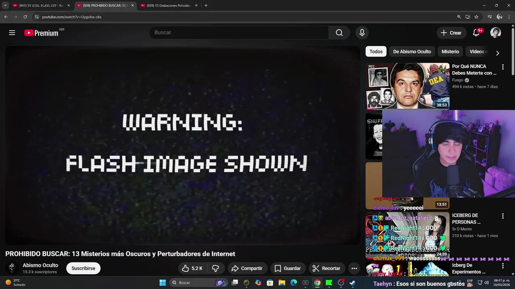Open the Abismo Oculto channel avatar

12,268
